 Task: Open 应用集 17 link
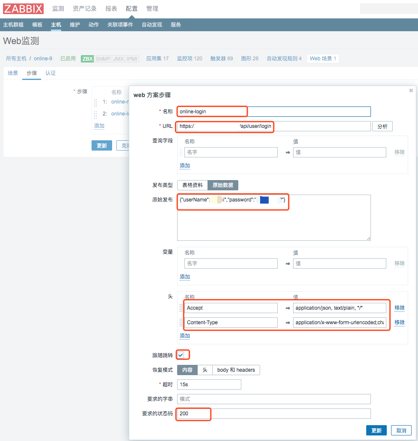pos(157,59)
